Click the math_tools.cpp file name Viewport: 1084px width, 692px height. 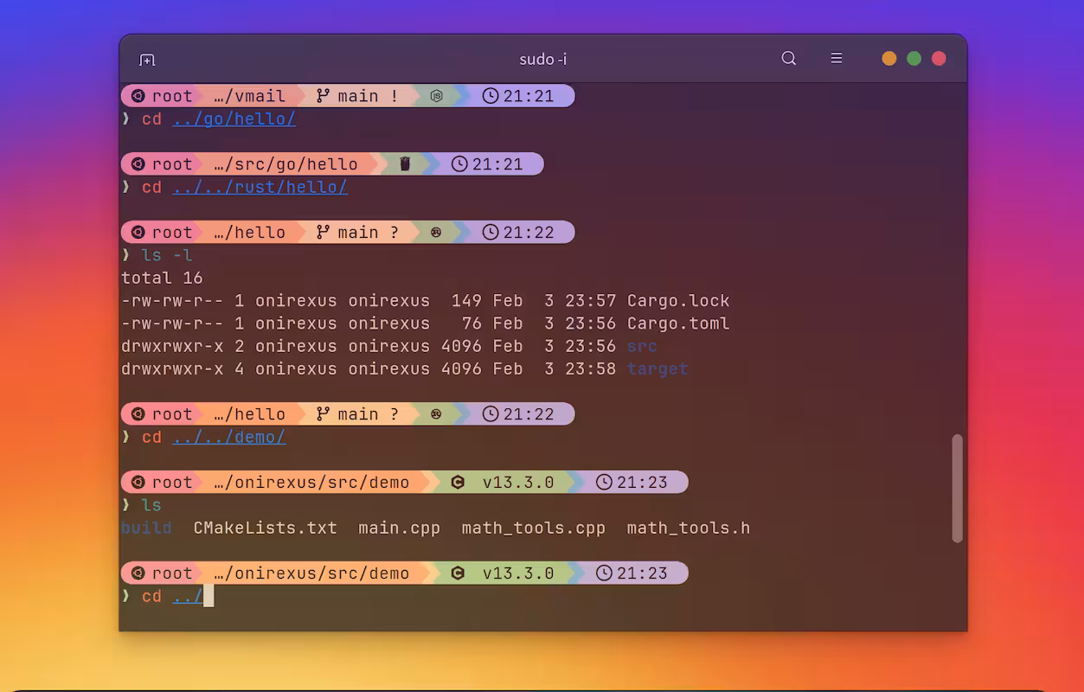pyautogui.click(x=533, y=529)
